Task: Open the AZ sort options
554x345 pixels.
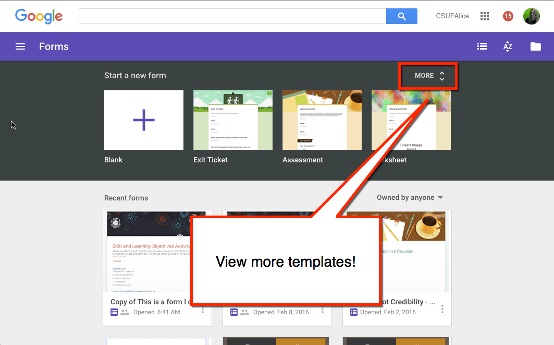Action: 508,46
